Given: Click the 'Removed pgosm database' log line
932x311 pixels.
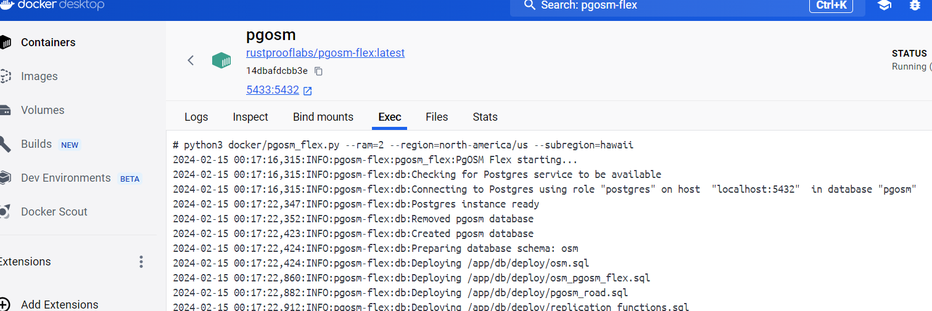Looking at the screenshot, I should pyautogui.click(x=353, y=219).
